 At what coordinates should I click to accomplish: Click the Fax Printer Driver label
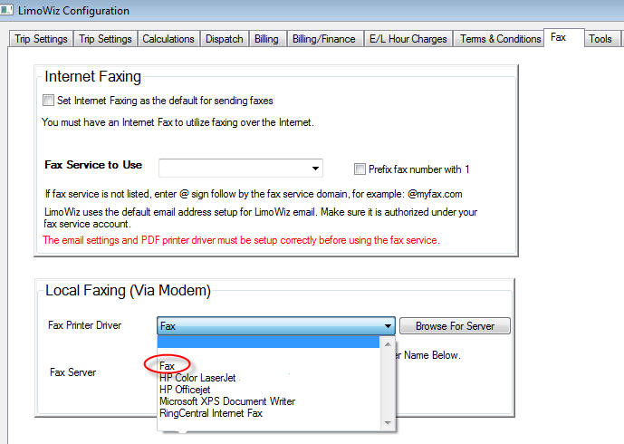85,325
